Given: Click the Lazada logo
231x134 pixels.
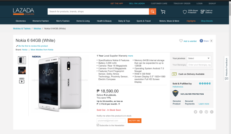Looking at the screenshot, I should click(24, 12).
